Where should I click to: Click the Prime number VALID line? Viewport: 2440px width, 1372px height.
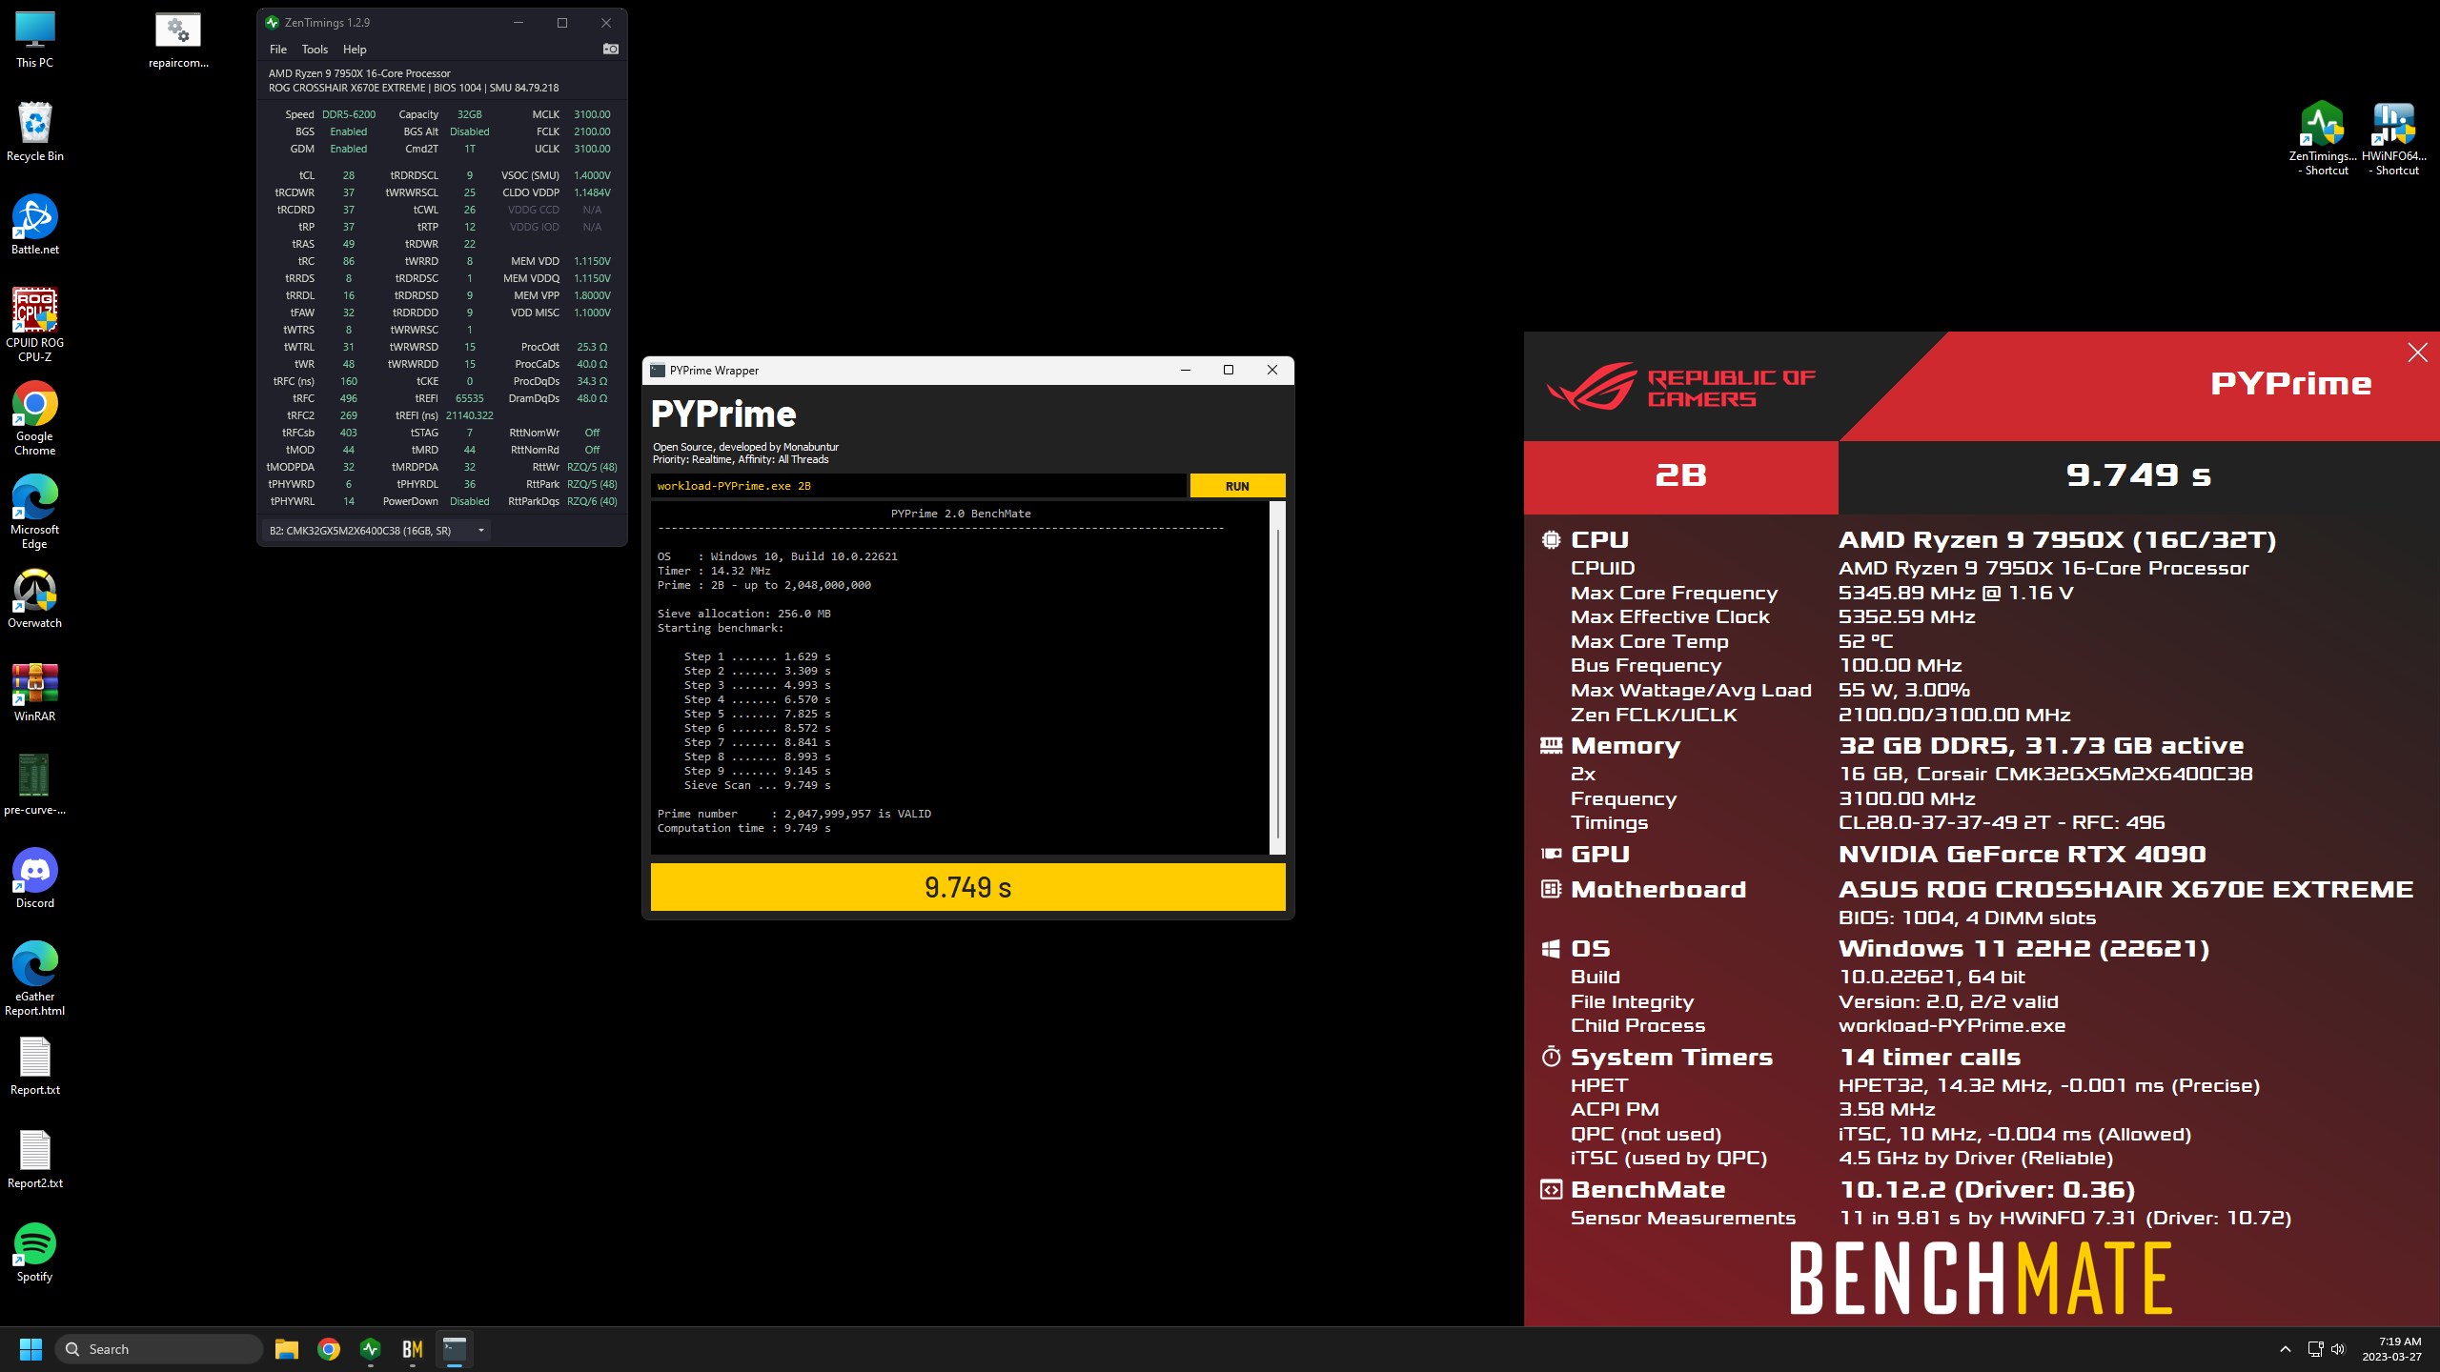(x=794, y=814)
